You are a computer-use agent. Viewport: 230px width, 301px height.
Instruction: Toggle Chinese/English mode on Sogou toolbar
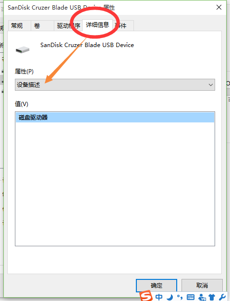tap(159, 297)
